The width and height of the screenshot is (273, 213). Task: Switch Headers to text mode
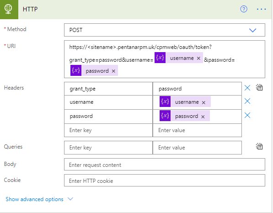(259, 87)
